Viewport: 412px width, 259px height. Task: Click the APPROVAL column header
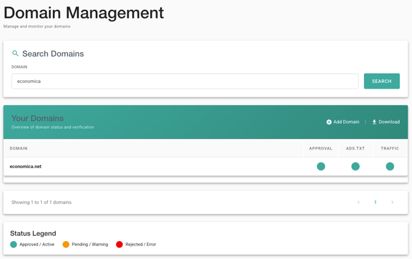[320, 148]
